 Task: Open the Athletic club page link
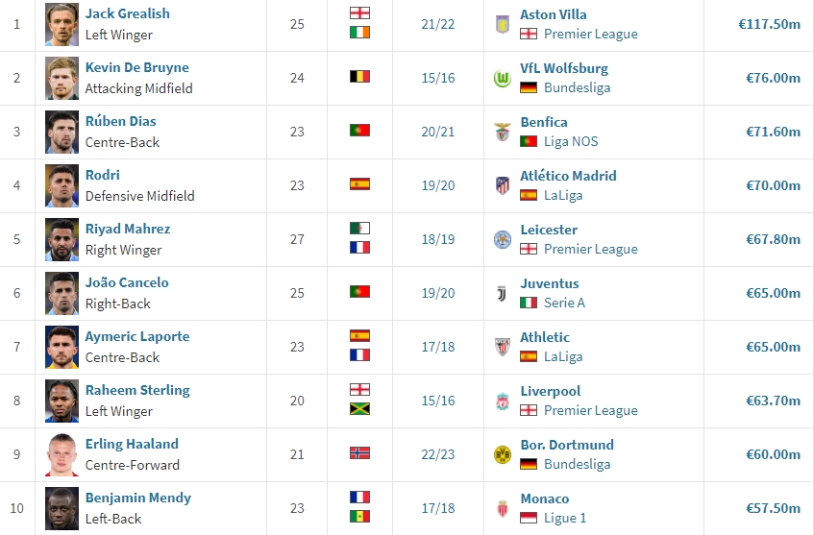point(545,337)
